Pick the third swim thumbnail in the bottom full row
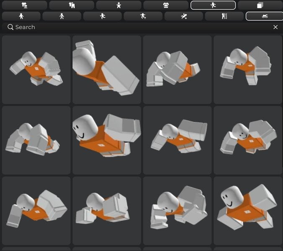This screenshot has height=251, width=283. 178,210
